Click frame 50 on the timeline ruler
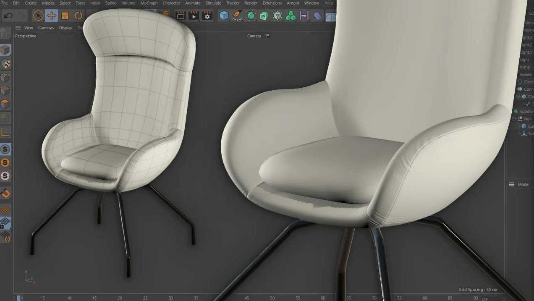This screenshot has width=534, height=301. click(272, 297)
